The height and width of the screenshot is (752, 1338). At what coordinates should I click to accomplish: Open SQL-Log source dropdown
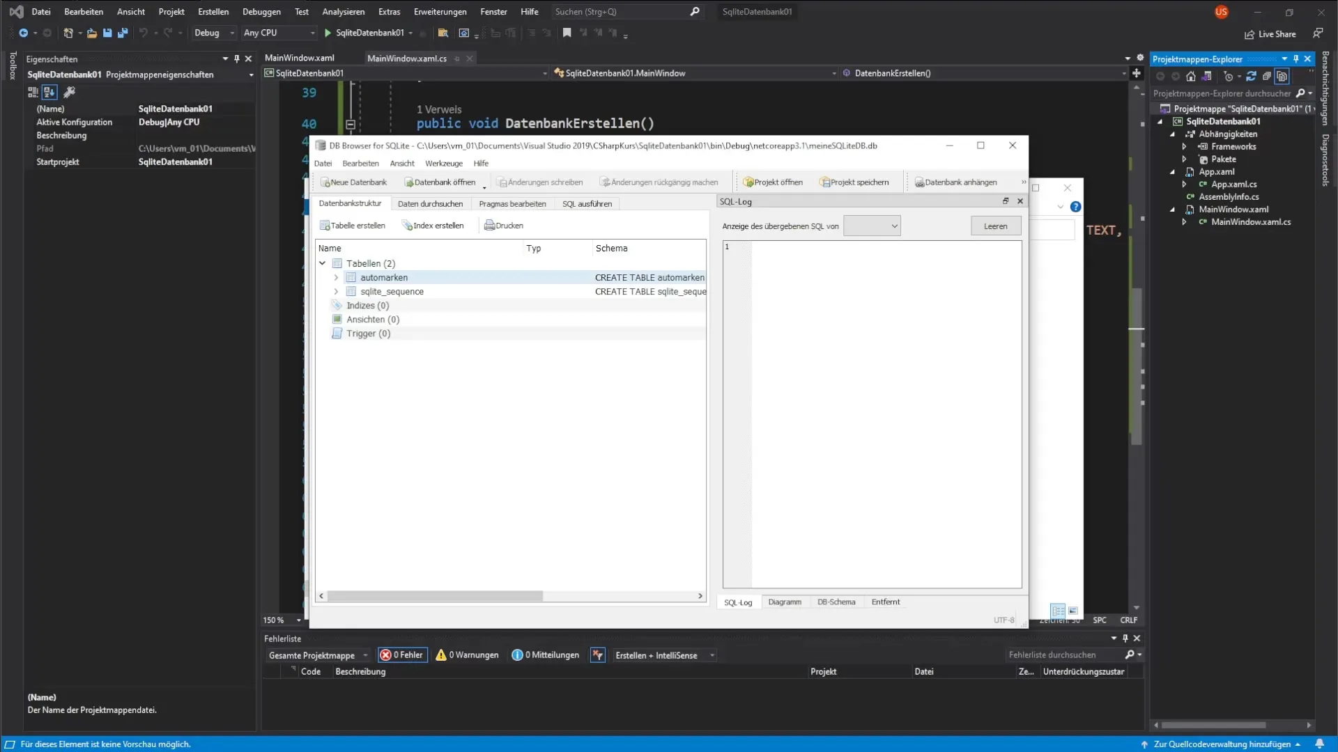coord(872,226)
